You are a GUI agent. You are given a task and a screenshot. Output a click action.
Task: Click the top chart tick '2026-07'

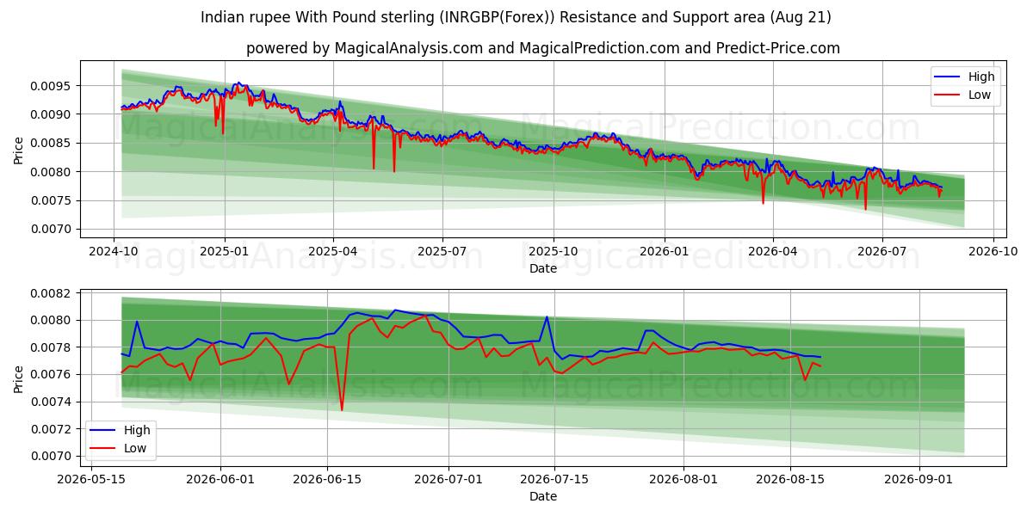pos(881,252)
